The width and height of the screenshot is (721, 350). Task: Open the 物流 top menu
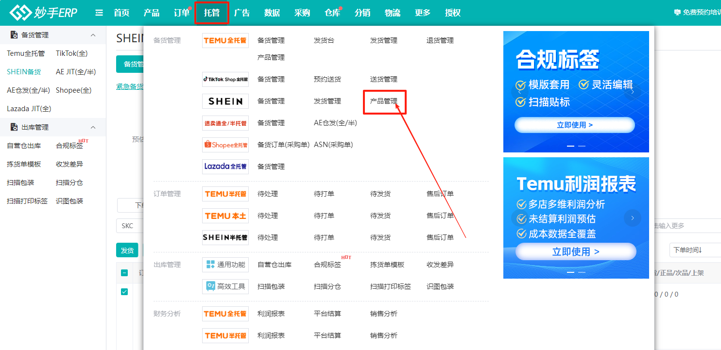coord(393,13)
